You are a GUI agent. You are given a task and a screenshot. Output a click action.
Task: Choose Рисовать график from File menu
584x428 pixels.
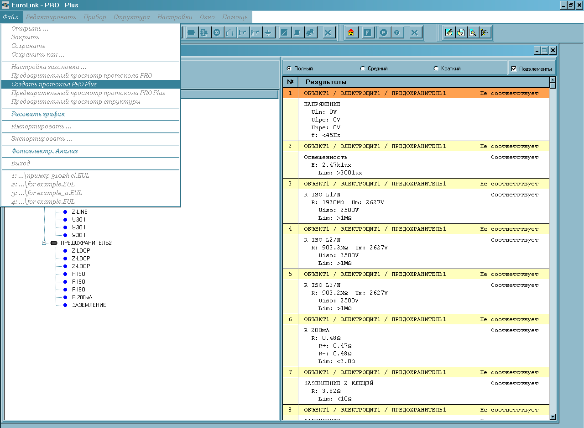(x=90, y=114)
